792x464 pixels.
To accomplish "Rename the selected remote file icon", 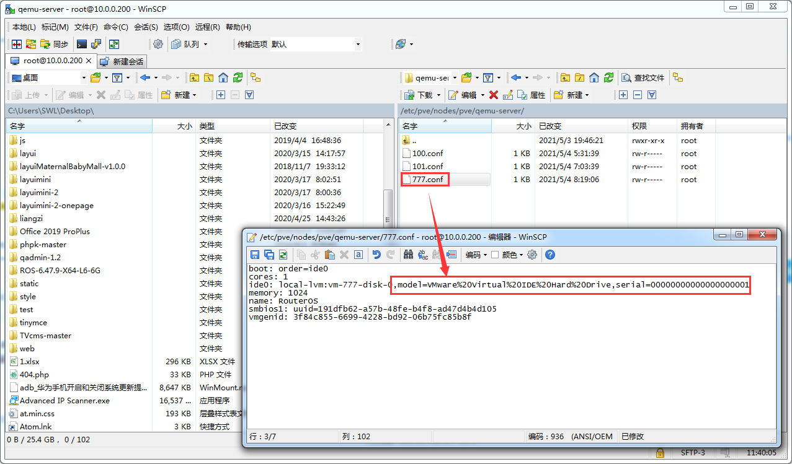I will (x=508, y=95).
